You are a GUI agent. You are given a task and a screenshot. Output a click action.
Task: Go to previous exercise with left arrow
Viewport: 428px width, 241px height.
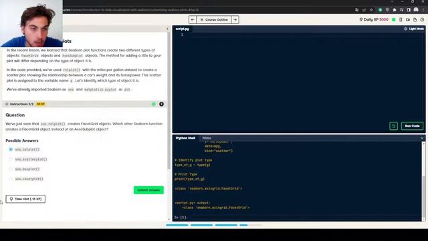click(193, 19)
